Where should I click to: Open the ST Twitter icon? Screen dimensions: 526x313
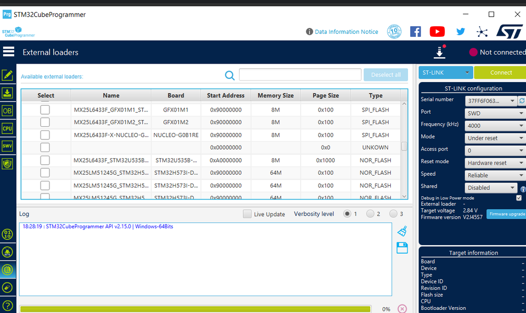[x=461, y=32]
